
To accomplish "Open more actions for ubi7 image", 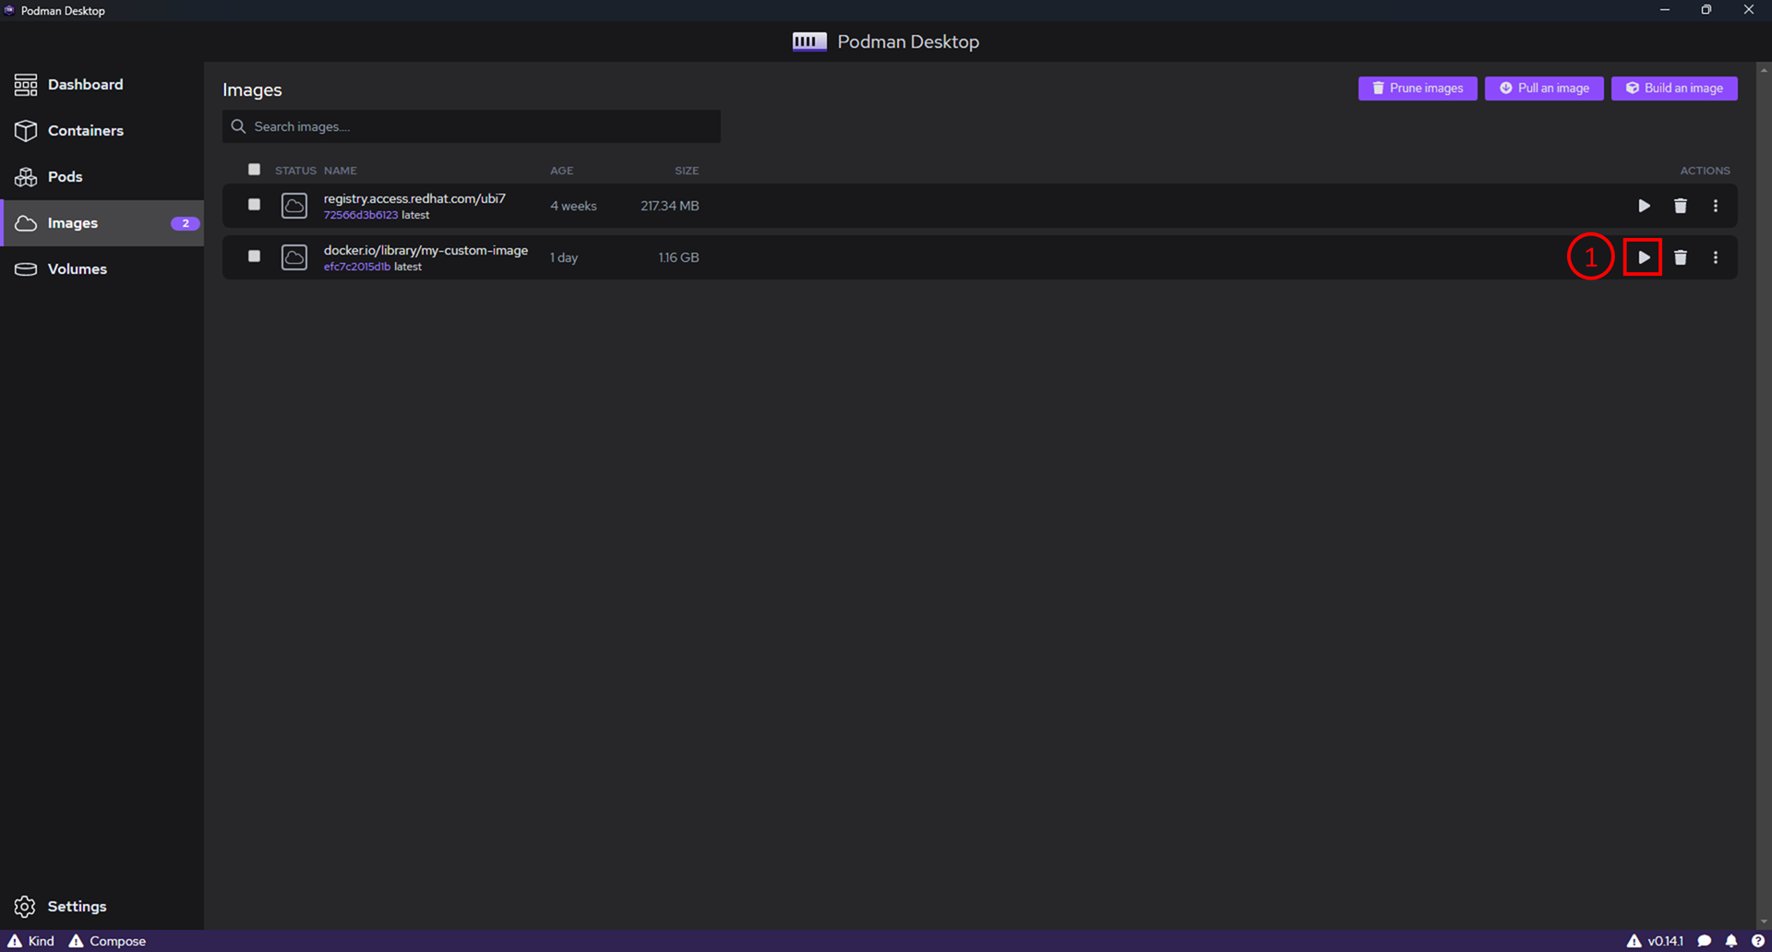I will [1716, 206].
